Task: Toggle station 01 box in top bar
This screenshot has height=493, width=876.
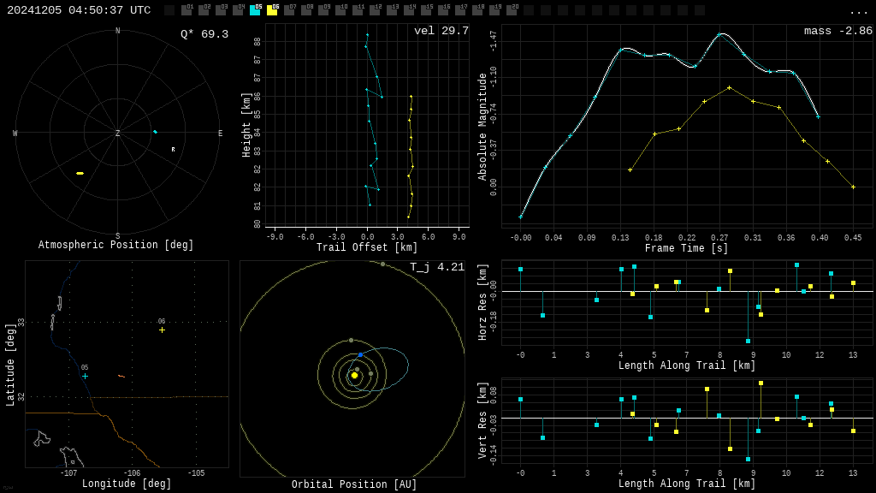Action: click(x=186, y=10)
